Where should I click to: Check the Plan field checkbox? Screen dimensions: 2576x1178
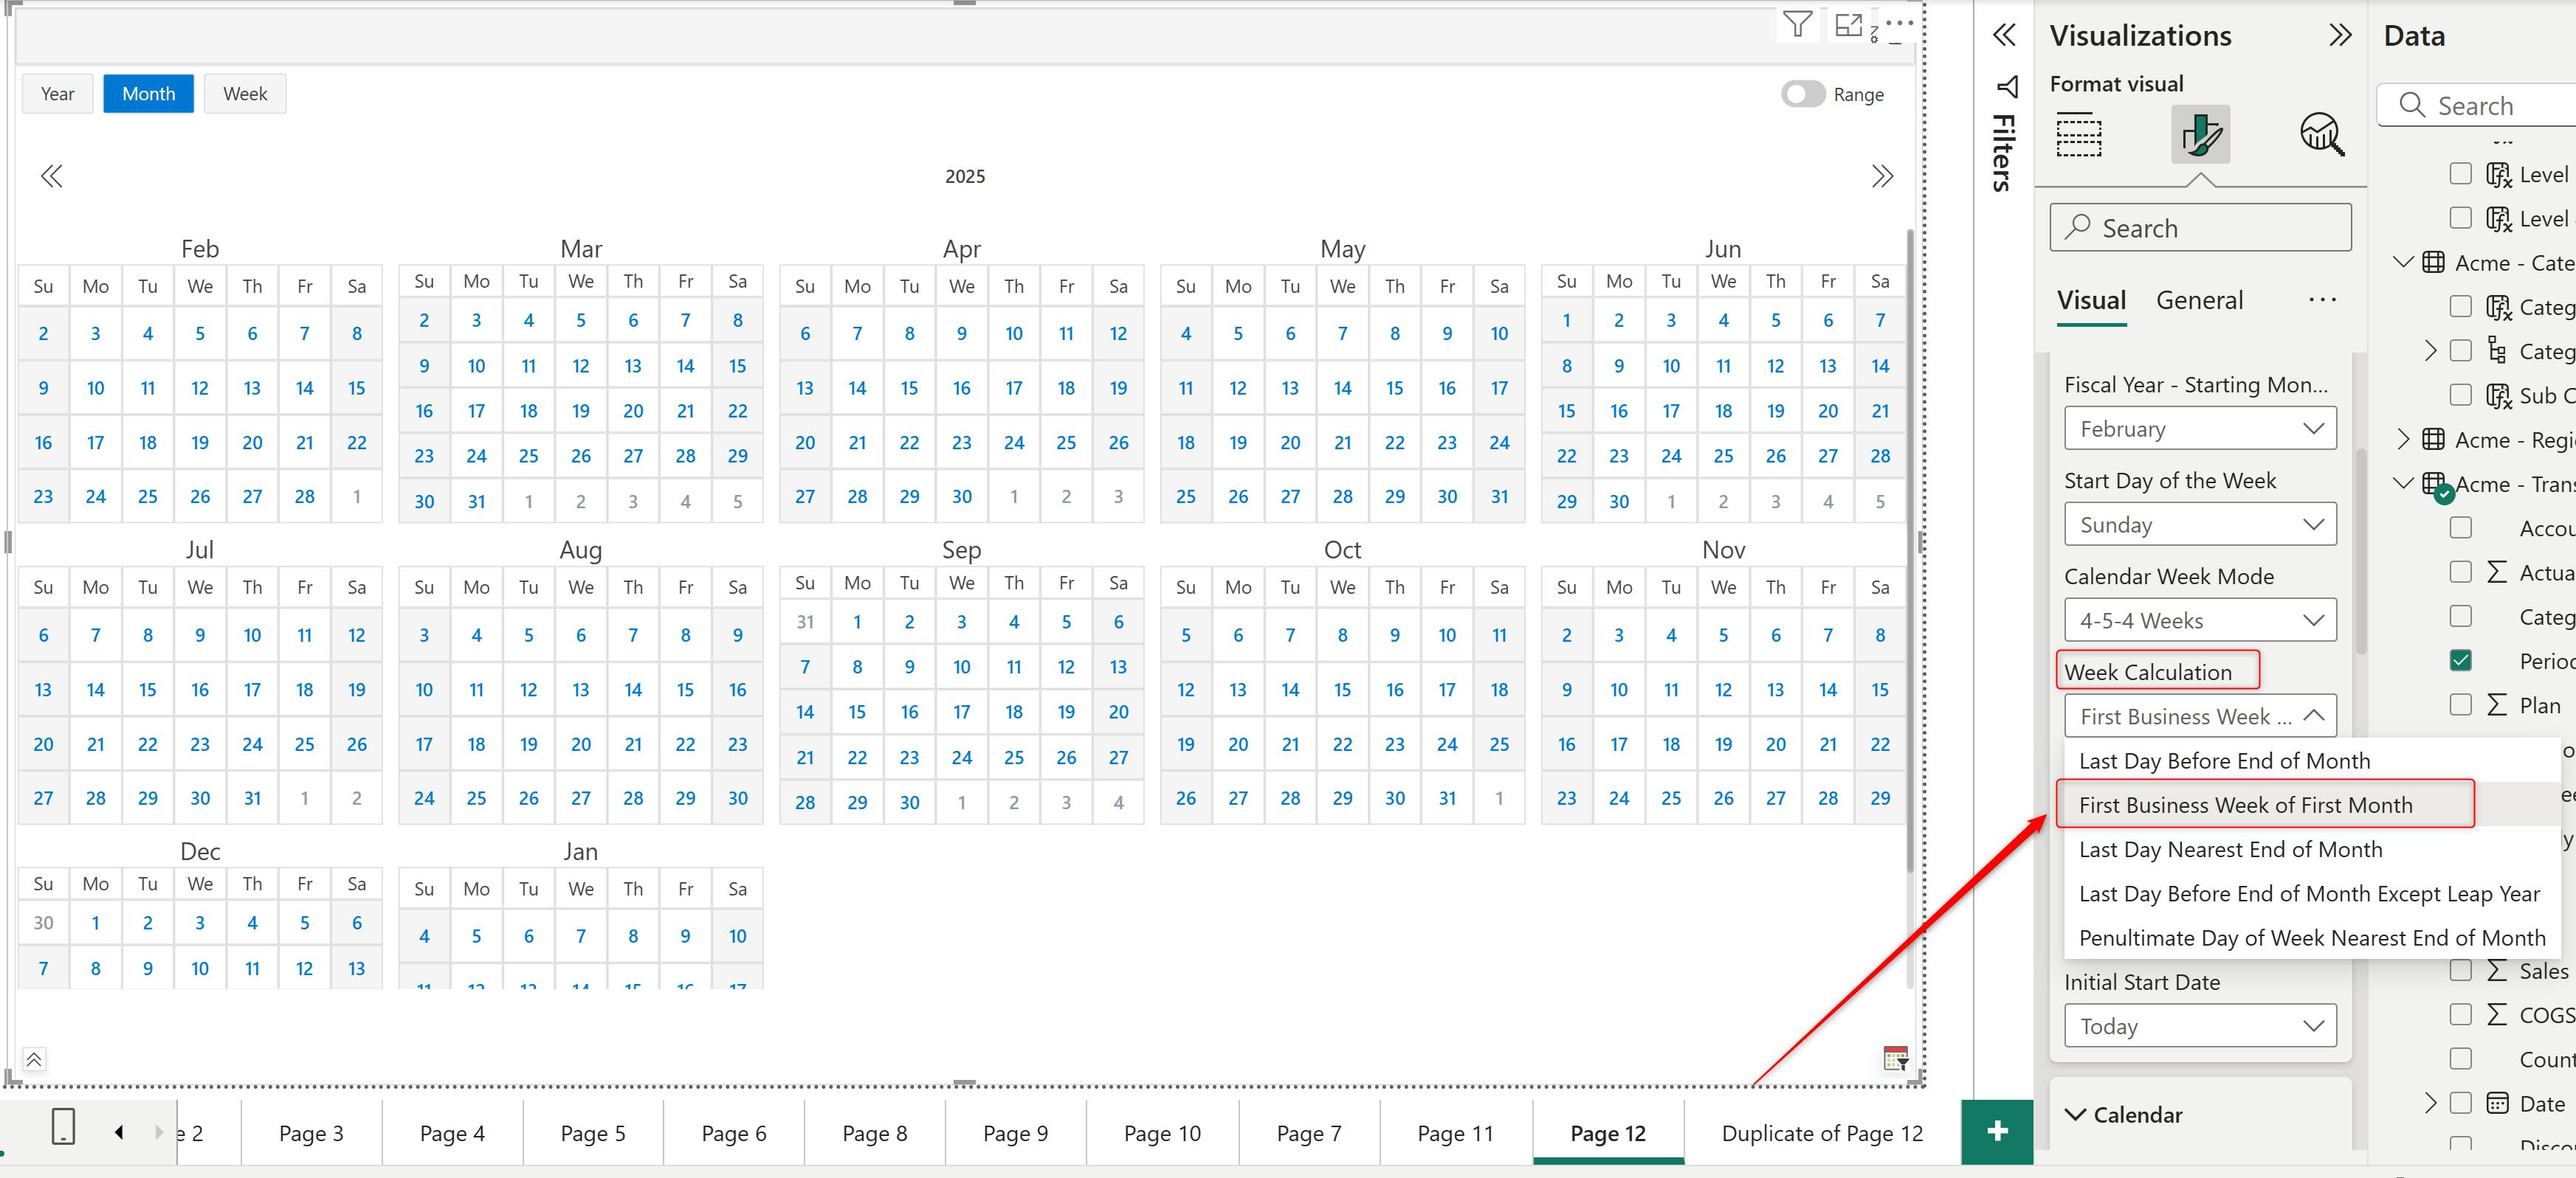(x=2460, y=705)
